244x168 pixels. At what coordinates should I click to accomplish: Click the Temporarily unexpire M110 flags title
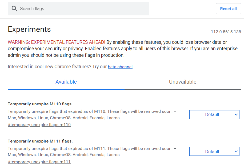pyautogui.click(x=40, y=104)
